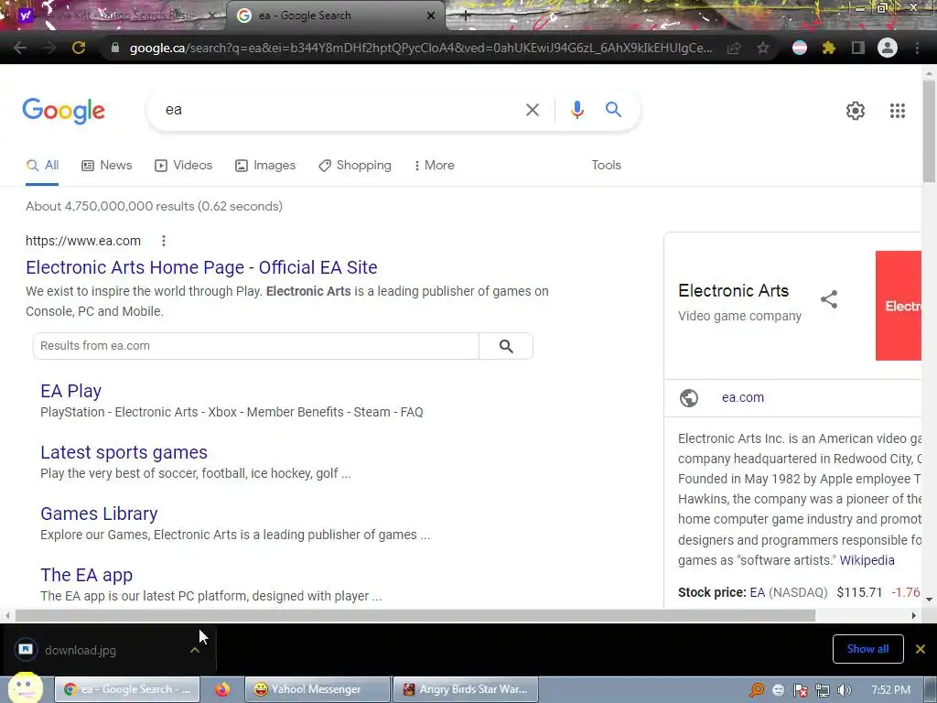Close the ea - Google Search tab
The height and width of the screenshot is (703, 937).
(431, 16)
